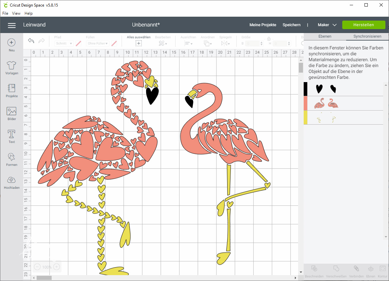This screenshot has width=389, height=281.
Task: Click the Speichern save button
Action: [x=291, y=25]
